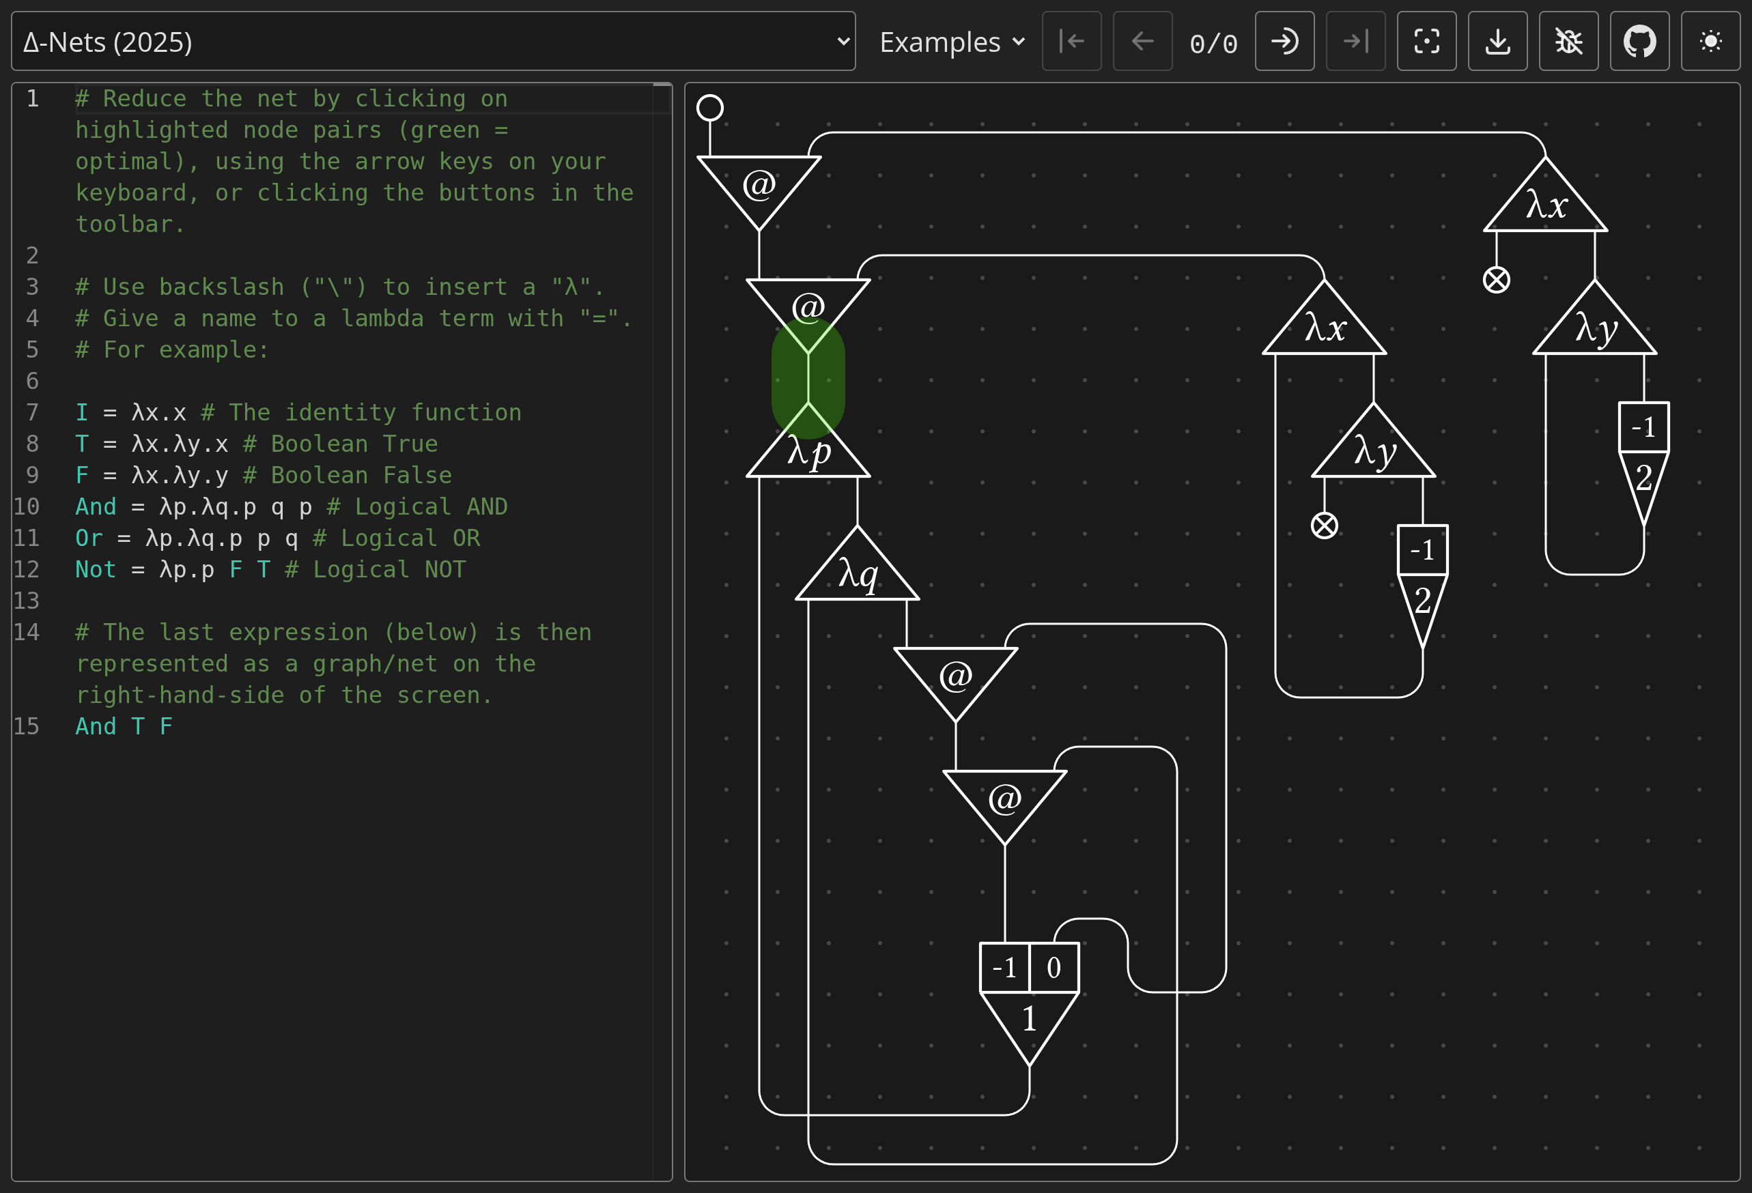Screen dimensions: 1752x1193
Task: Click the rightmost -1 box
Action: pos(1644,427)
